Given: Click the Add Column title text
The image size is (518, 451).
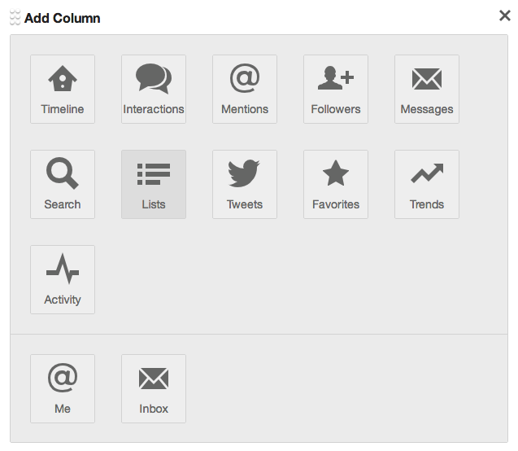Looking at the screenshot, I should point(63,18).
